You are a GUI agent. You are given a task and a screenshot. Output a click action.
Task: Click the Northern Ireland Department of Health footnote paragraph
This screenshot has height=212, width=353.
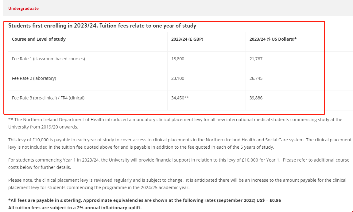click(x=175, y=123)
